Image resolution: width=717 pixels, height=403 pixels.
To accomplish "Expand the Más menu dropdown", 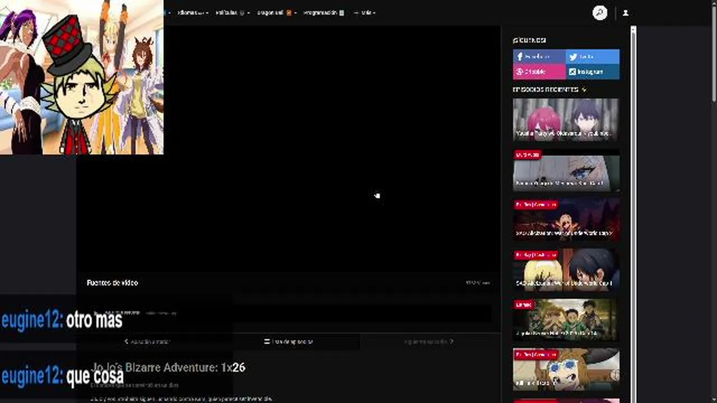I will point(365,12).
